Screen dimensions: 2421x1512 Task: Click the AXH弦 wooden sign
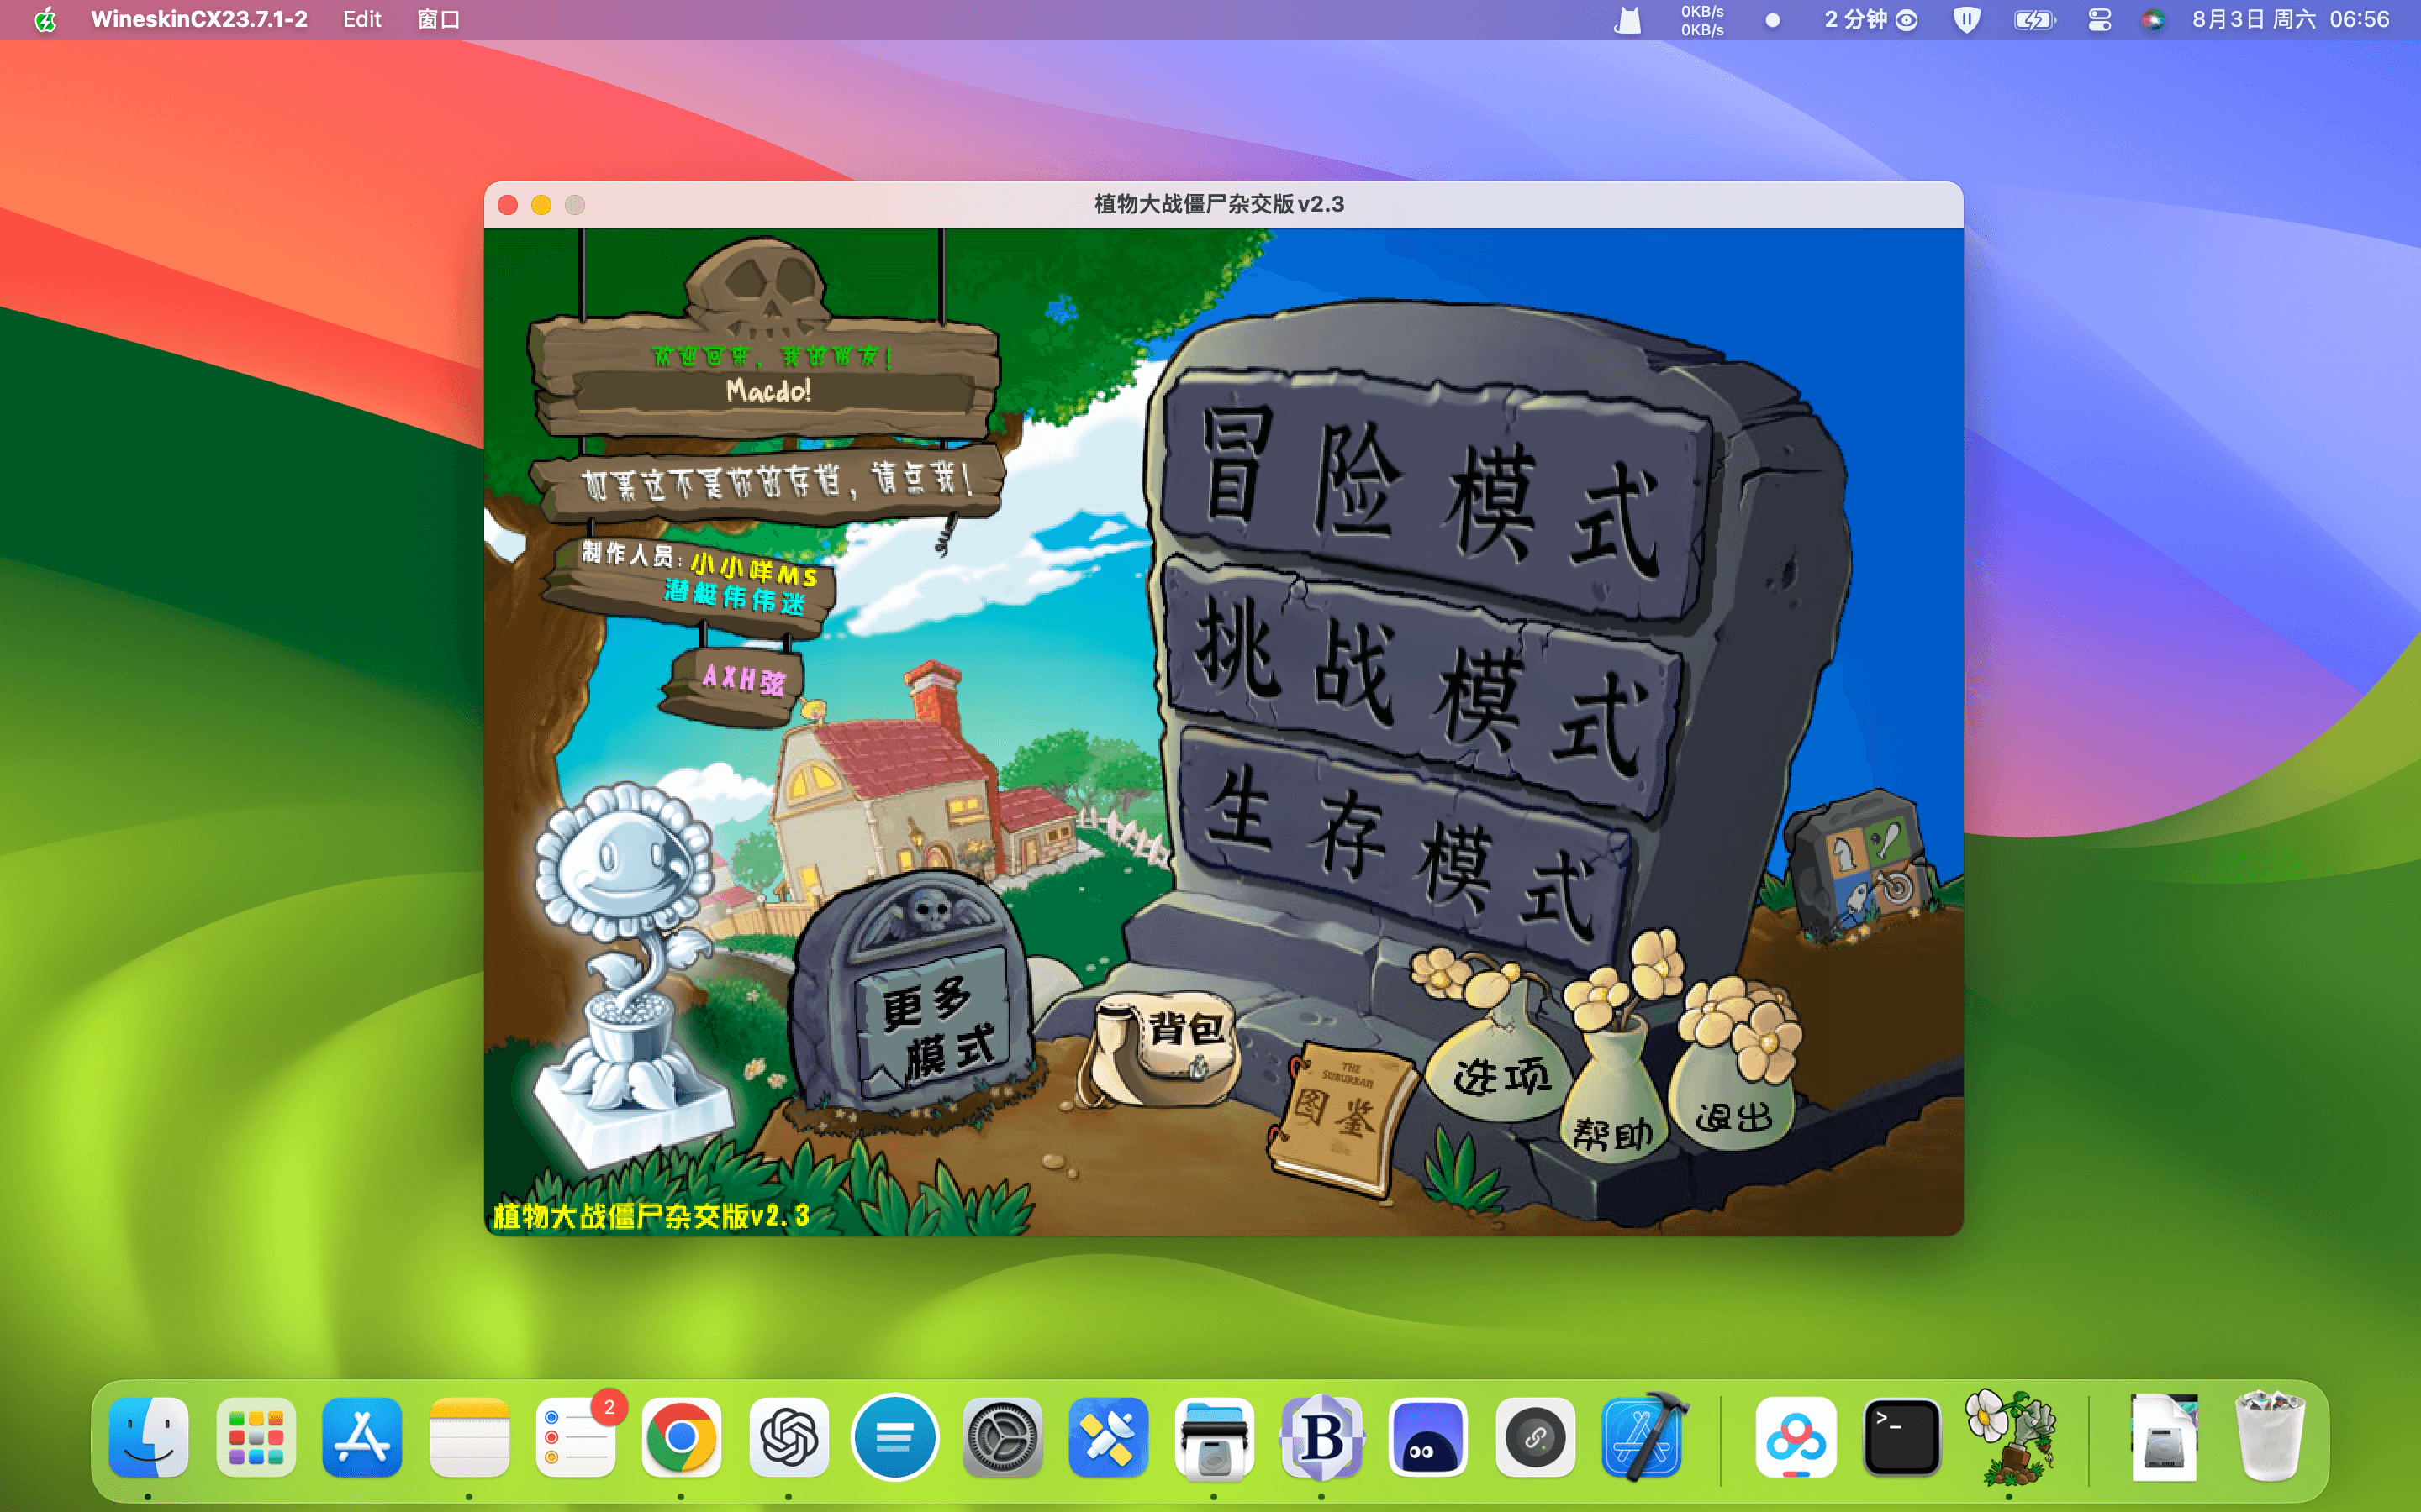click(736, 682)
